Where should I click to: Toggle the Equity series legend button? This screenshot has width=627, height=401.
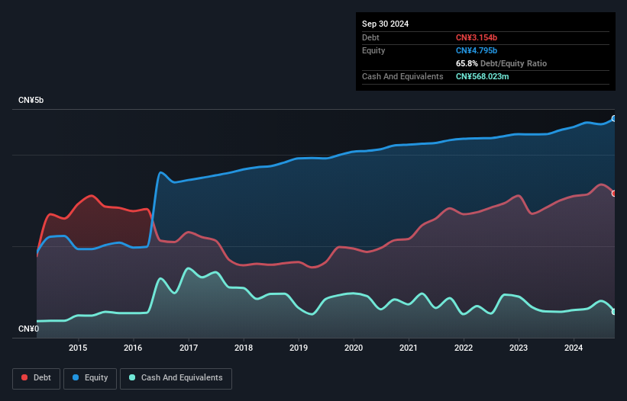pyautogui.click(x=90, y=378)
